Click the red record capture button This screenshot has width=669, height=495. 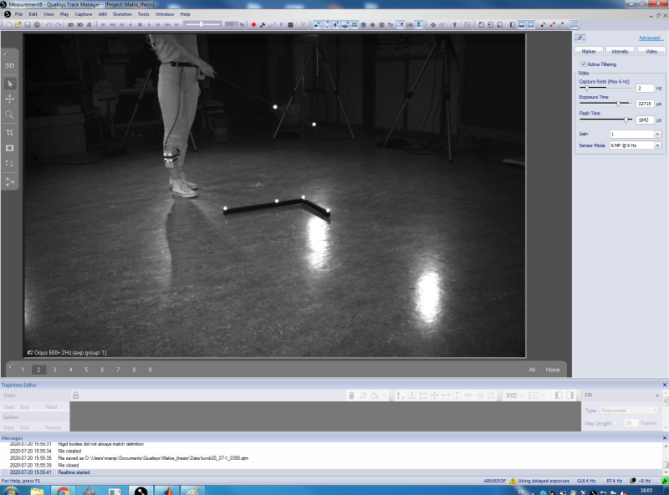(253, 24)
